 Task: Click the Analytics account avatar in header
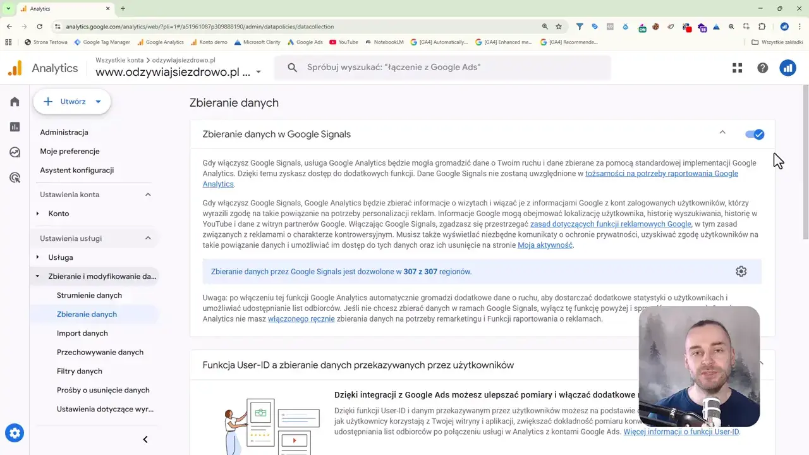pyautogui.click(x=788, y=68)
